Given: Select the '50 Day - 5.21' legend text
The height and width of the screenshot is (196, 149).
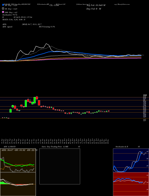Looking at the screenshot, I should [11, 9].
